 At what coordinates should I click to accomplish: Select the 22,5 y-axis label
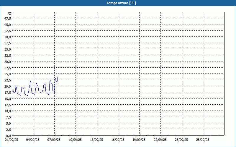coord(8,80)
